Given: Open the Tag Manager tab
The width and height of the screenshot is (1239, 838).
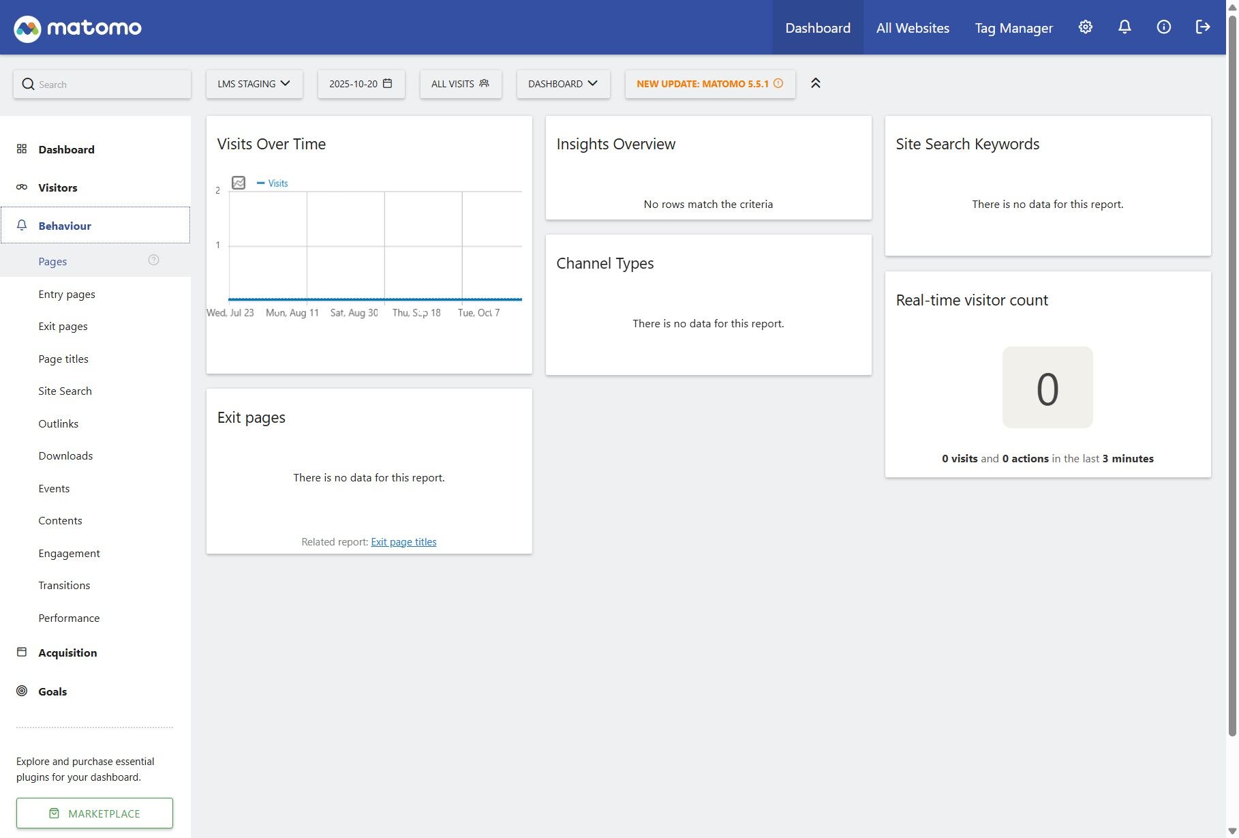Looking at the screenshot, I should 1013,28.
